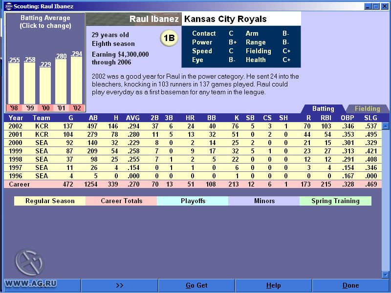Switch to the Fielding tab

(x=368, y=108)
